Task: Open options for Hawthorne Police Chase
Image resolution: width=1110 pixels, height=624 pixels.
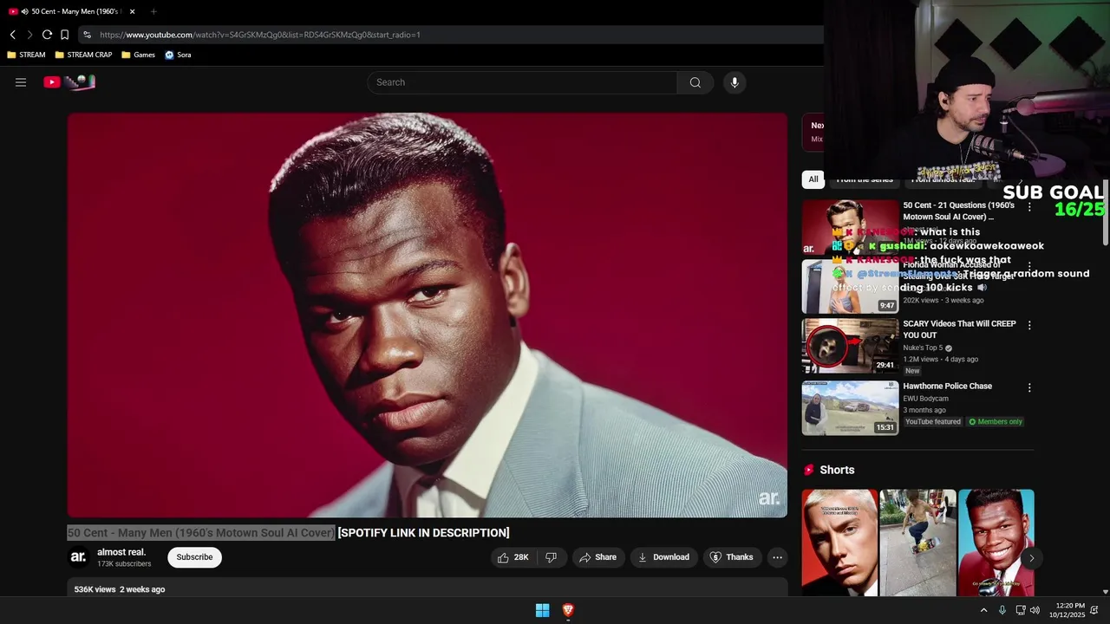Action: pyautogui.click(x=1029, y=387)
